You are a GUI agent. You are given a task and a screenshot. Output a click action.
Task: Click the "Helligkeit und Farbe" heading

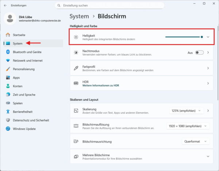84,26
